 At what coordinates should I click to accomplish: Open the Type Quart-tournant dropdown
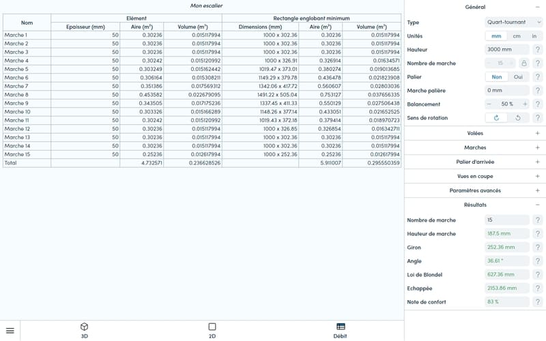click(x=514, y=23)
